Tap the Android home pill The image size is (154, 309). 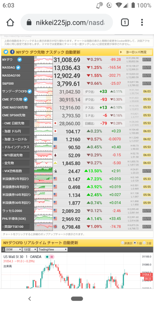pos(77,299)
